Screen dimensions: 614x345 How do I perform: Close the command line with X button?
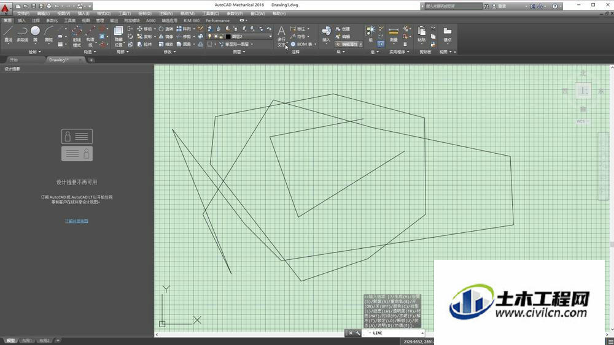point(351,333)
